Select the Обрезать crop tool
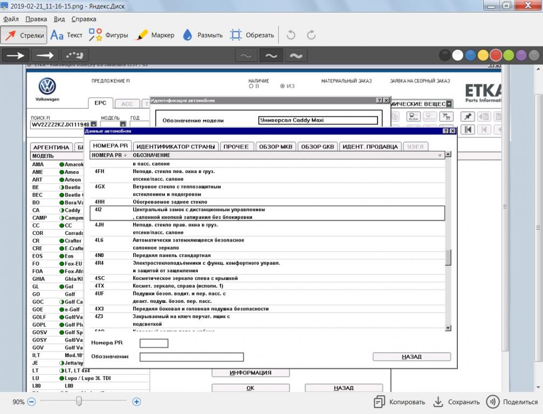Viewport: 543px width, 414px height. point(252,35)
